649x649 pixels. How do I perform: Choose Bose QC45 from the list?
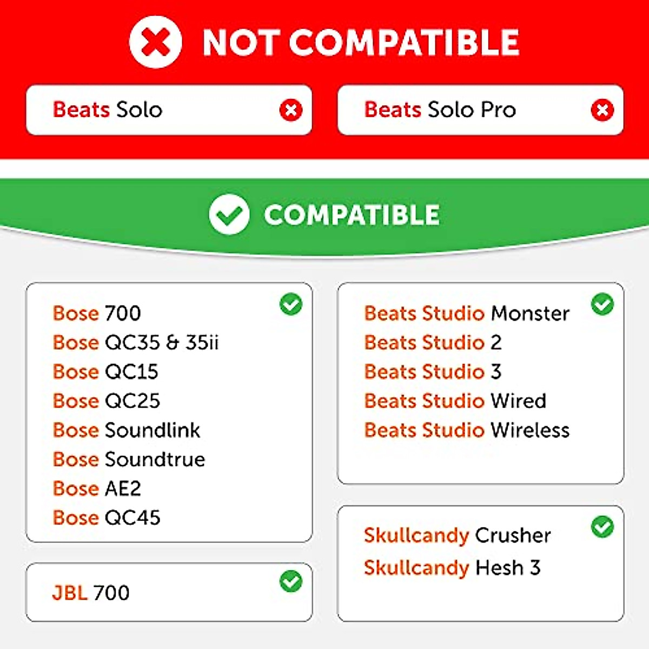tap(107, 518)
